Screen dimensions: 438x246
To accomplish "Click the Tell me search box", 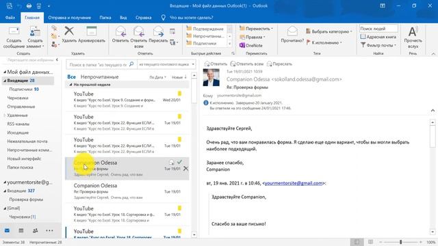I will tap(191, 17).
